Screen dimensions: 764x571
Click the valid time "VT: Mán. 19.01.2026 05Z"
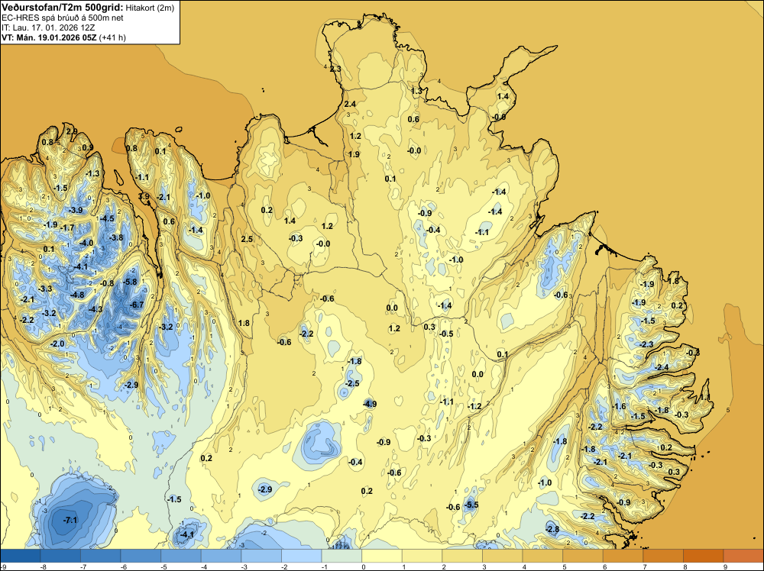tap(49, 37)
